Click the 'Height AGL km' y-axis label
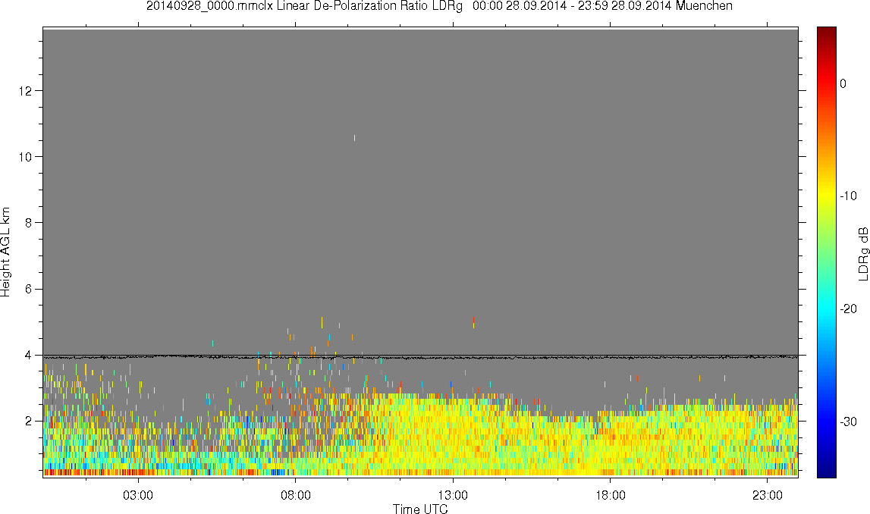The image size is (870, 514). pos(5,252)
